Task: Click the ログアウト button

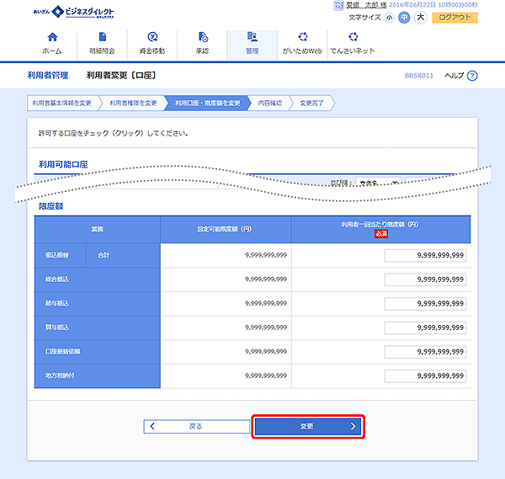Action: click(x=454, y=18)
